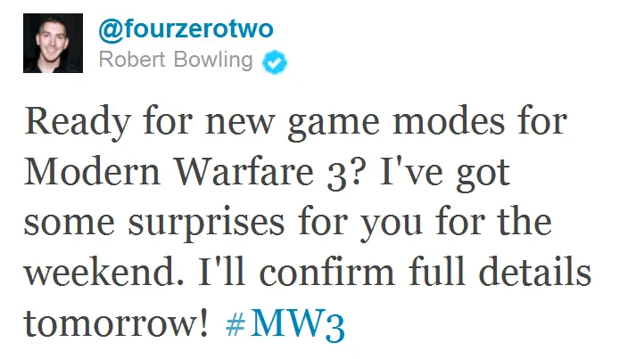Click the word 'tomorrow!' in the tweet
Image resolution: width=636 pixels, height=359 pixels.
pos(116,322)
